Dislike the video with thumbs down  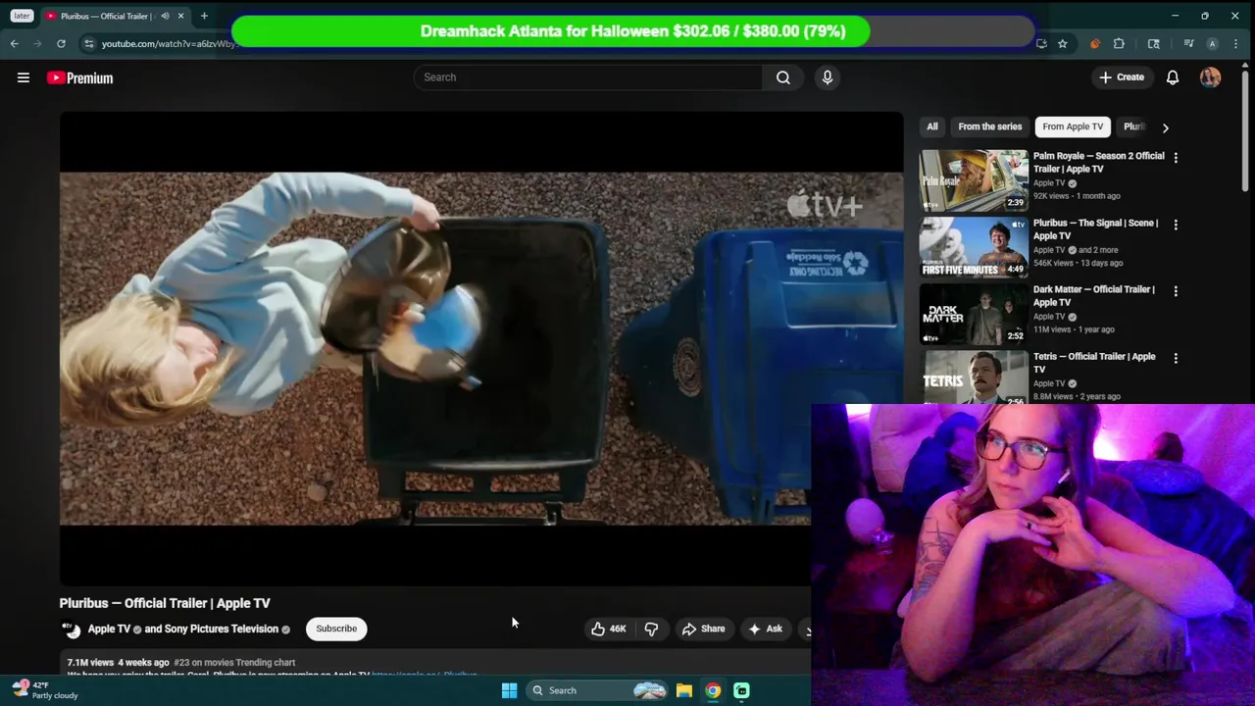point(651,629)
